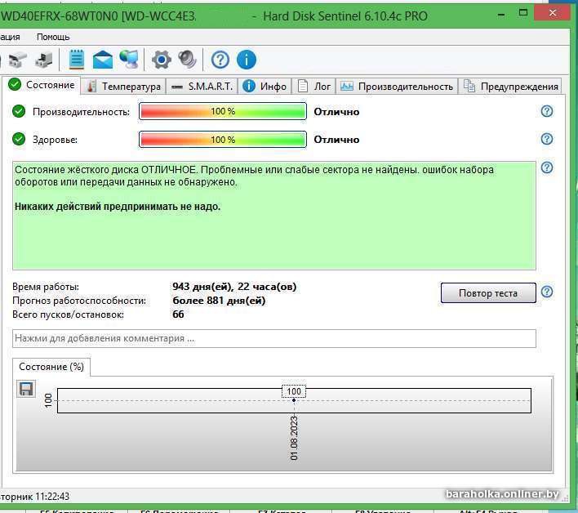Click green check icon beside Здоровье

click(x=19, y=139)
